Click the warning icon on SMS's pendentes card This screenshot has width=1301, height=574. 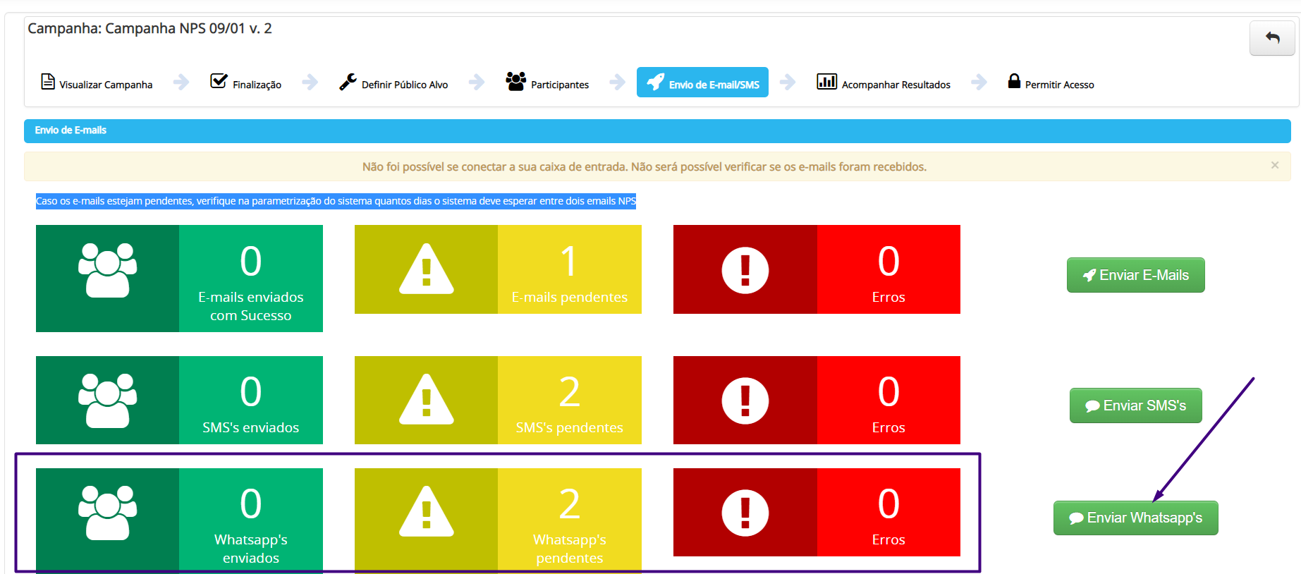(426, 399)
